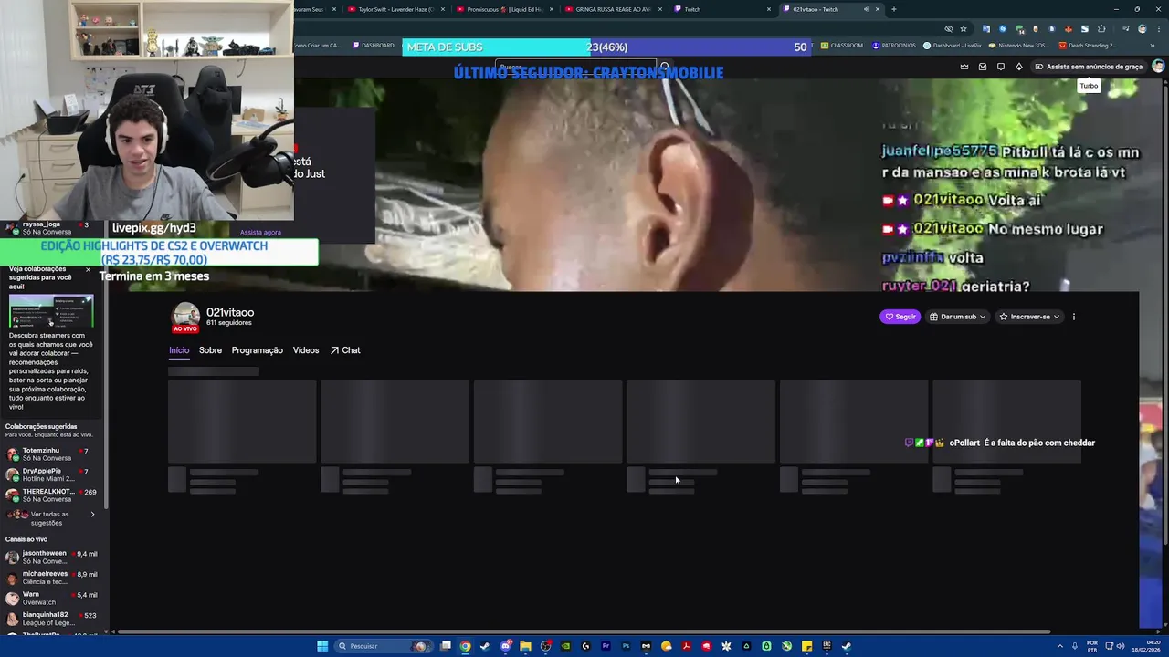The width and height of the screenshot is (1169, 657).
Task: Open jasontheween live channel
Action: click(x=53, y=557)
